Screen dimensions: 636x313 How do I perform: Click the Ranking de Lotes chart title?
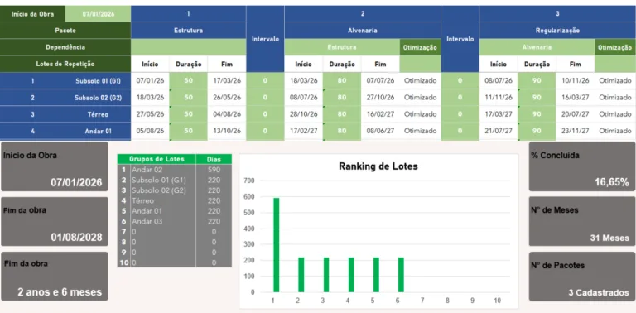378,166
